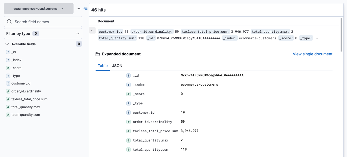Click the number icon beside order_id.cardinality
347x157 pixels.
8,91
